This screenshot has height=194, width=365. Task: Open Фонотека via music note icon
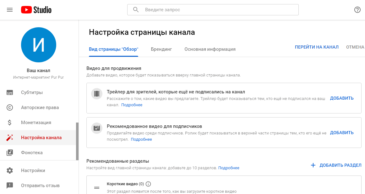[9, 152]
